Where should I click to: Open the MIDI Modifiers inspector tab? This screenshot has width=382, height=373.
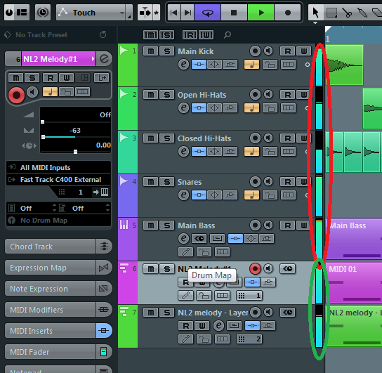click(x=58, y=310)
